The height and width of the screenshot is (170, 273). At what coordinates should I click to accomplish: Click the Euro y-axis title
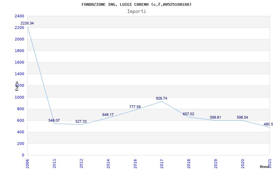17,86
